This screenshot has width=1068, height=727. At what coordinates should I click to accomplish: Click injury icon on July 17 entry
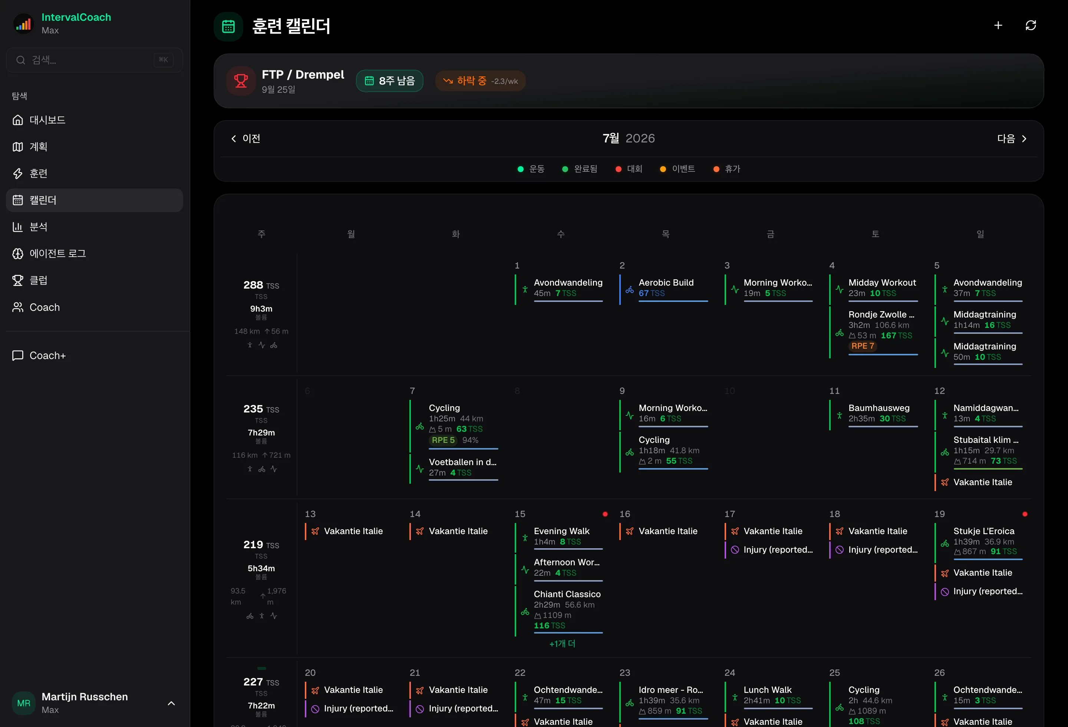pos(735,550)
